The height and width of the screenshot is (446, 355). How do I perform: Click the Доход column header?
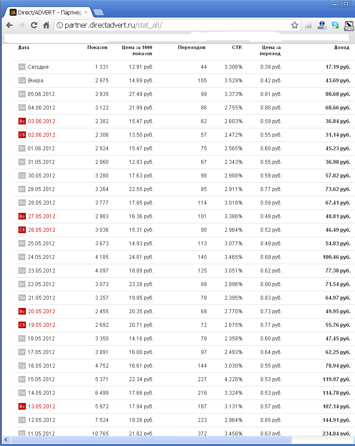(x=341, y=47)
